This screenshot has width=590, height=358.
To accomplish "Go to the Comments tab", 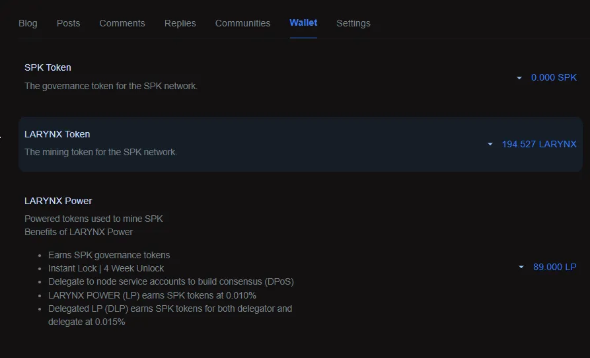I will (x=122, y=23).
